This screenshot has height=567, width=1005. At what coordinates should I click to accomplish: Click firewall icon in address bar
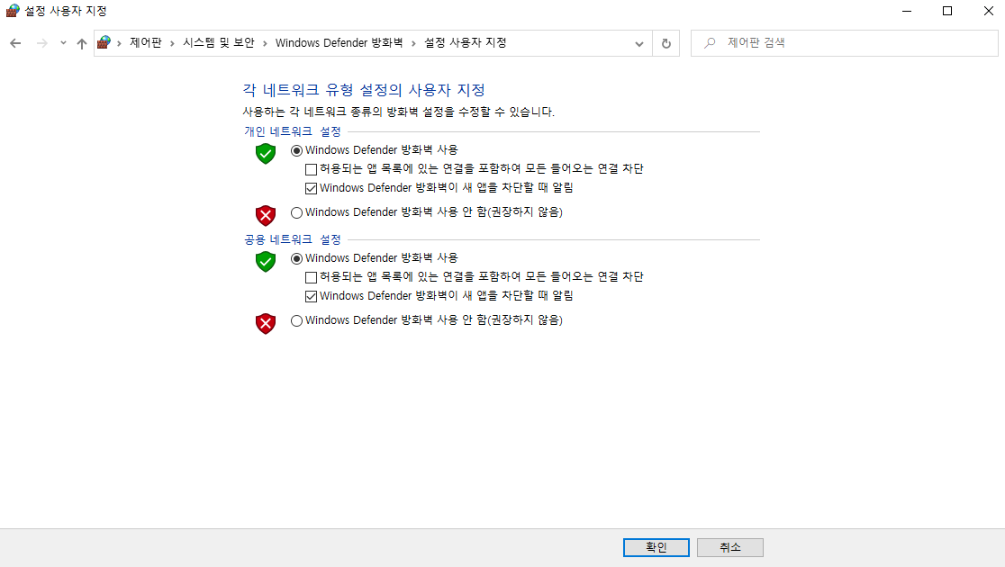point(104,43)
